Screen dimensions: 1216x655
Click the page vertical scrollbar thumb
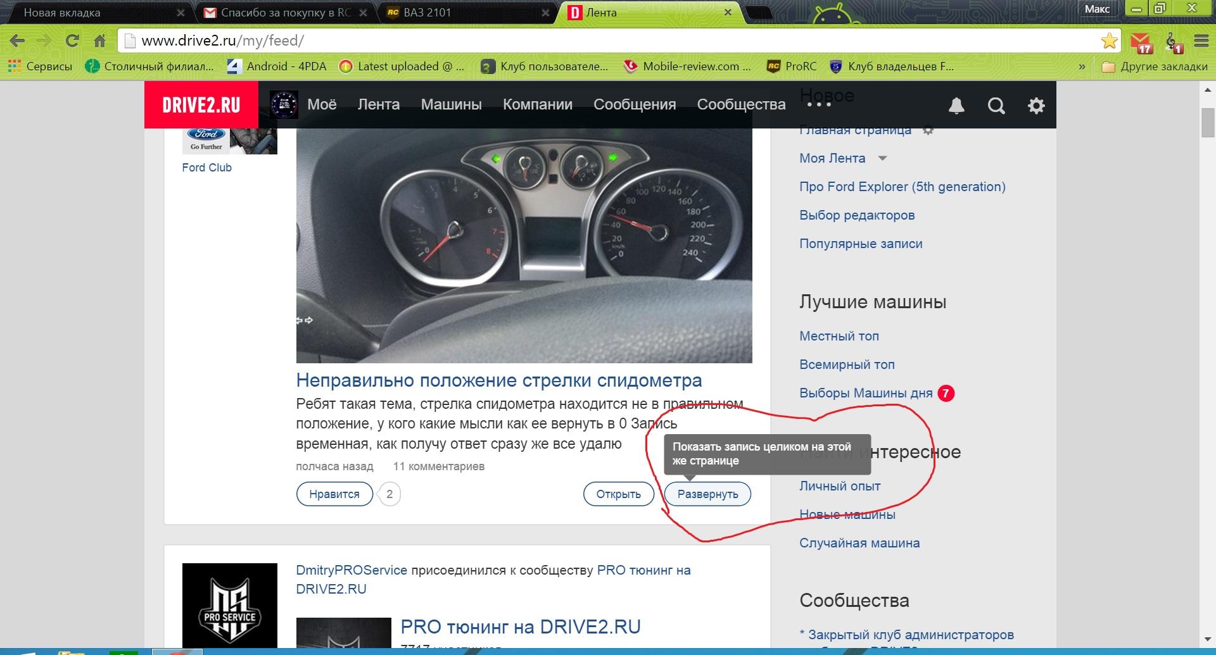(1208, 123)
